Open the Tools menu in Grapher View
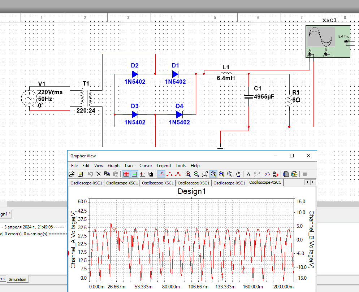Image resolution: width=359 pixels, height=292 pixels. (181, 166)
